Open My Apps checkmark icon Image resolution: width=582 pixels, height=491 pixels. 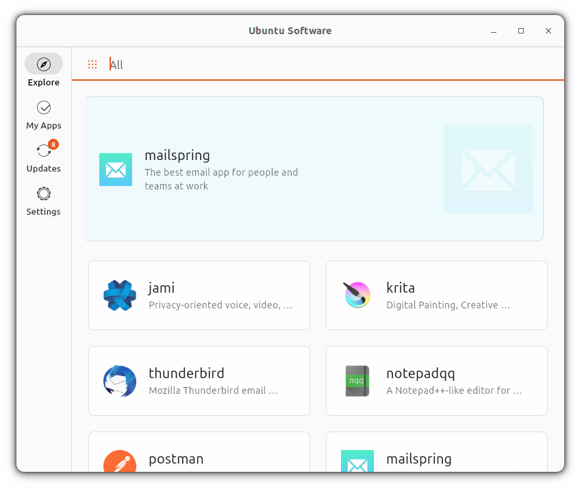pyautogui.click(x=44, y=107)
